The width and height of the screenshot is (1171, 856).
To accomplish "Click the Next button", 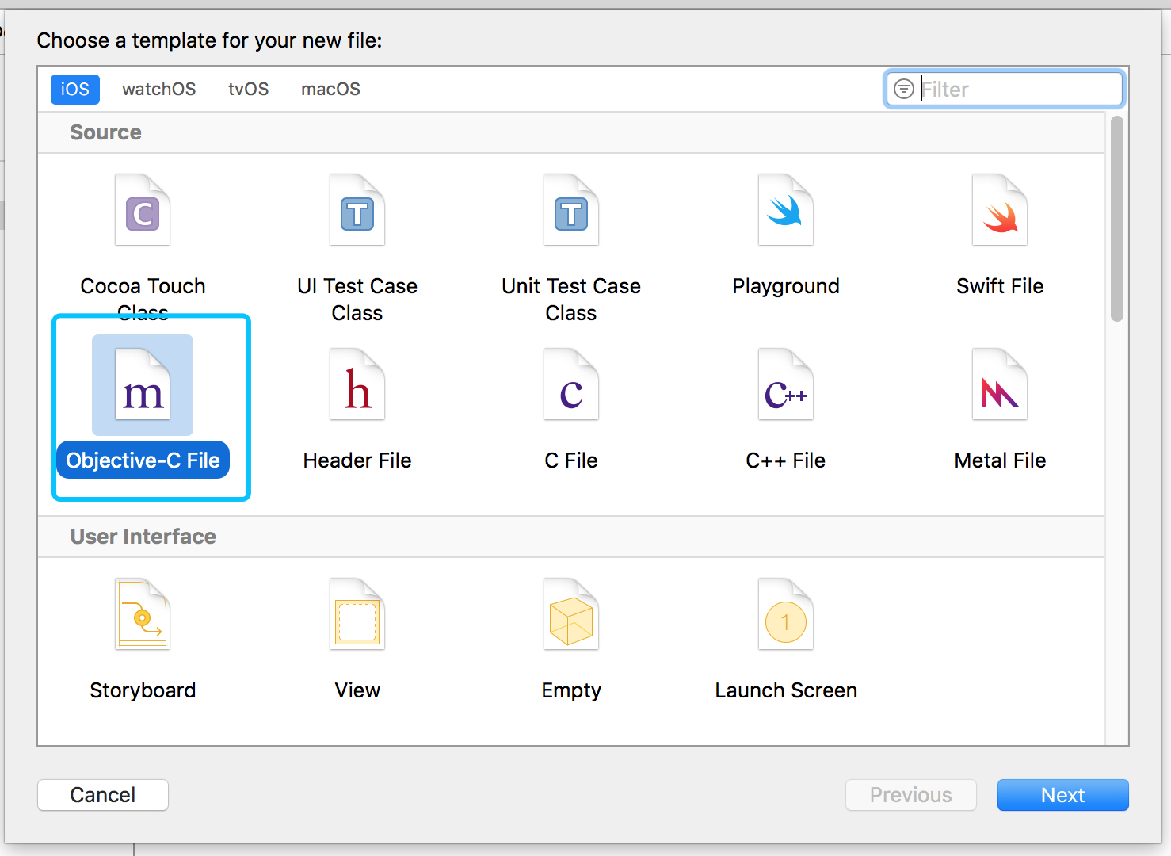I will point(1063,795).
